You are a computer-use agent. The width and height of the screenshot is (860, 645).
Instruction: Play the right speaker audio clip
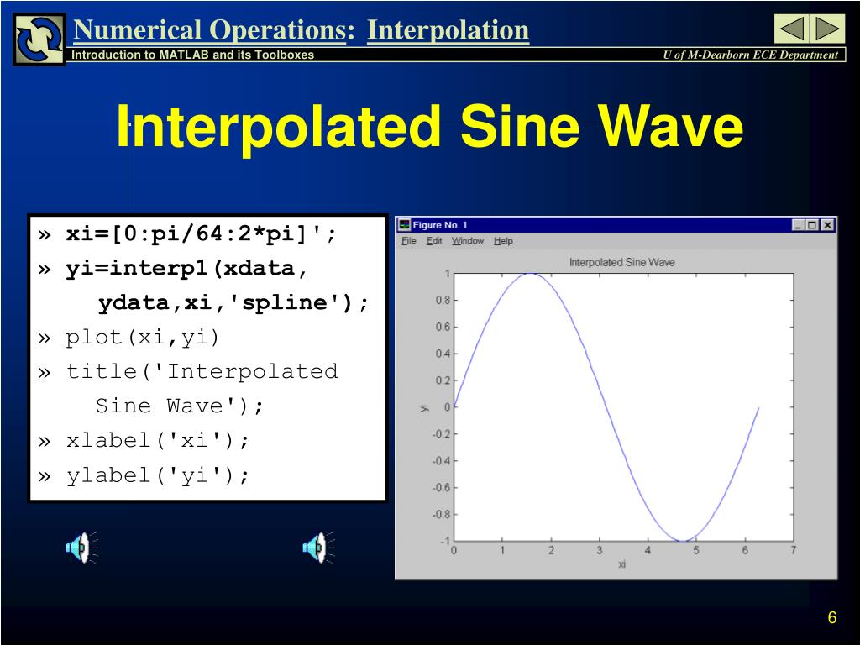point(318,548)
